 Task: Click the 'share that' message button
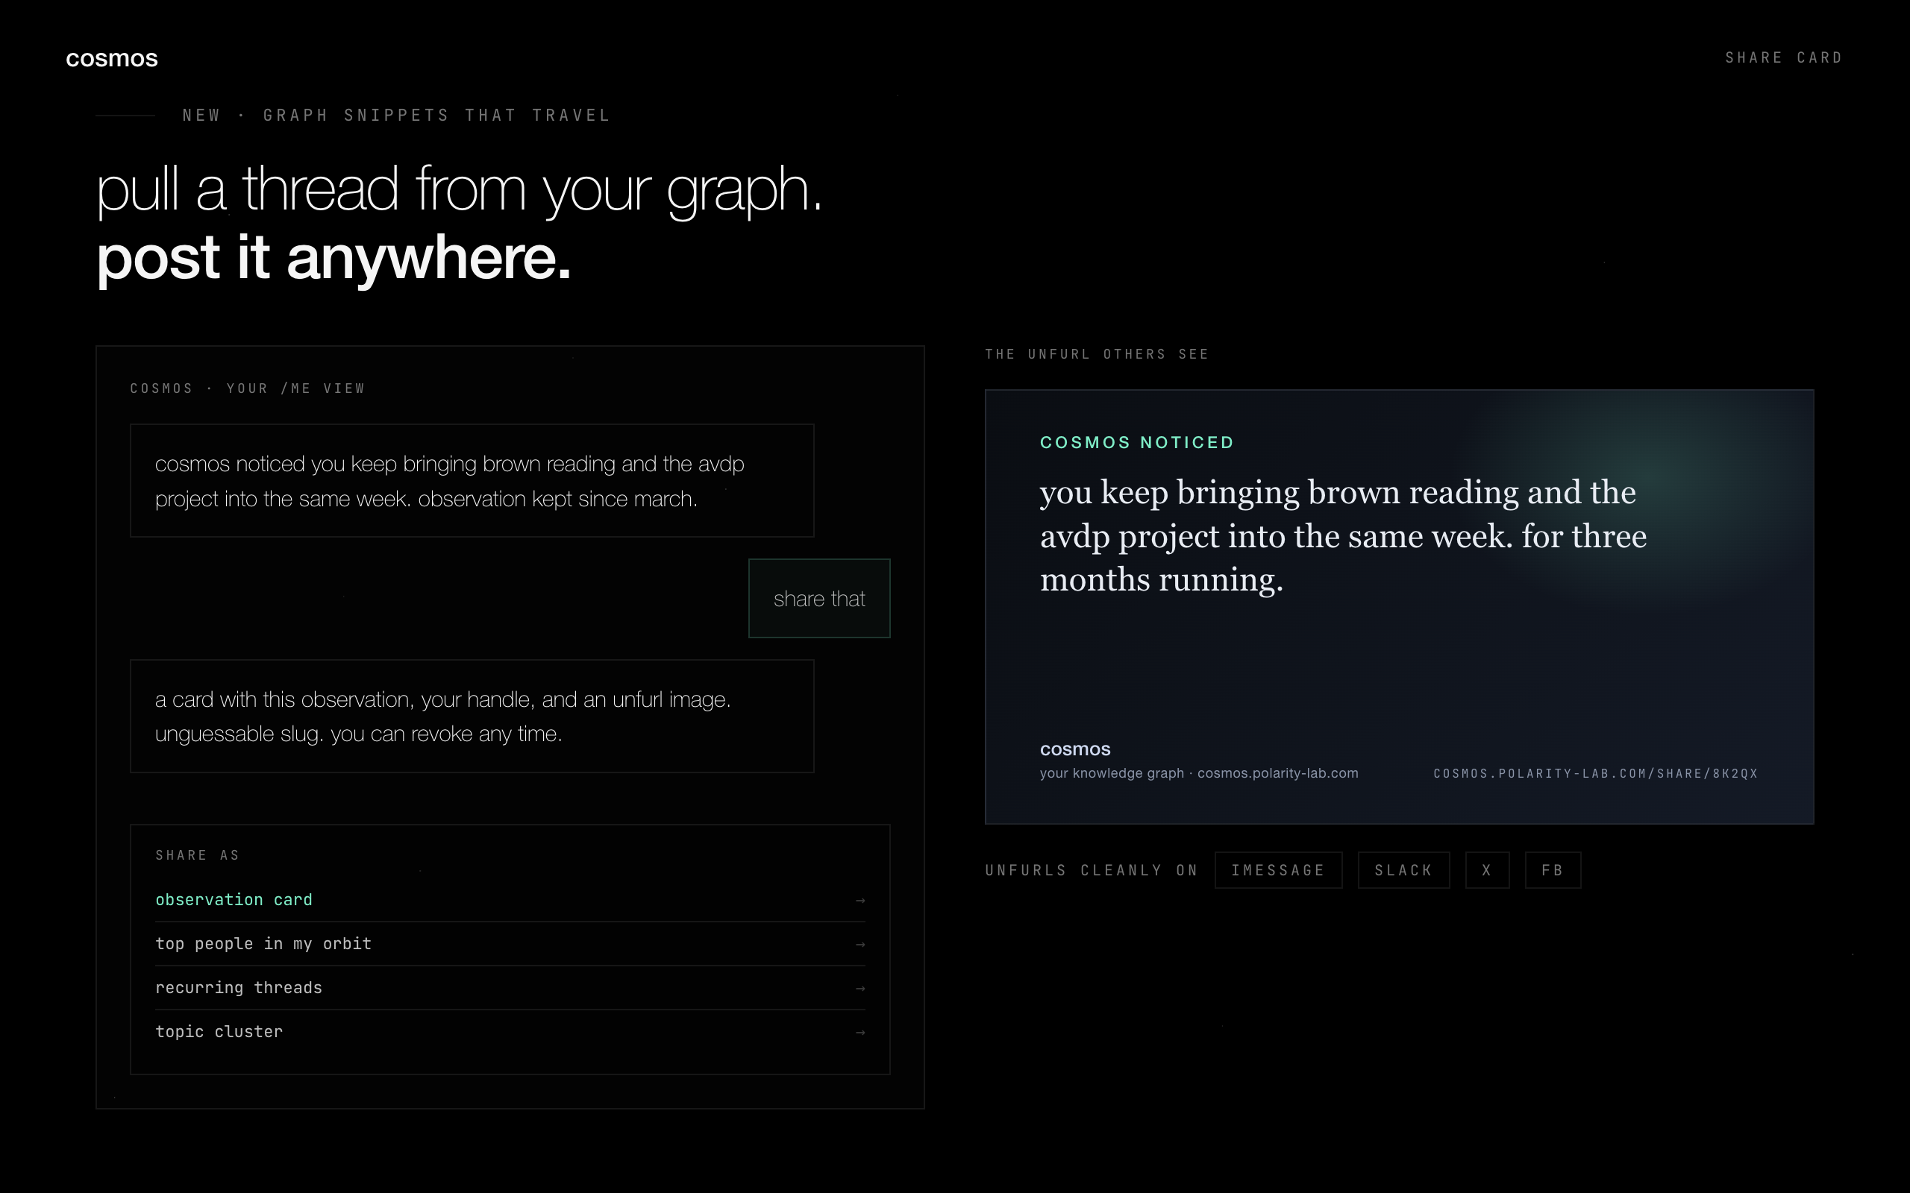pyautogui.click(x=819, y=598)
